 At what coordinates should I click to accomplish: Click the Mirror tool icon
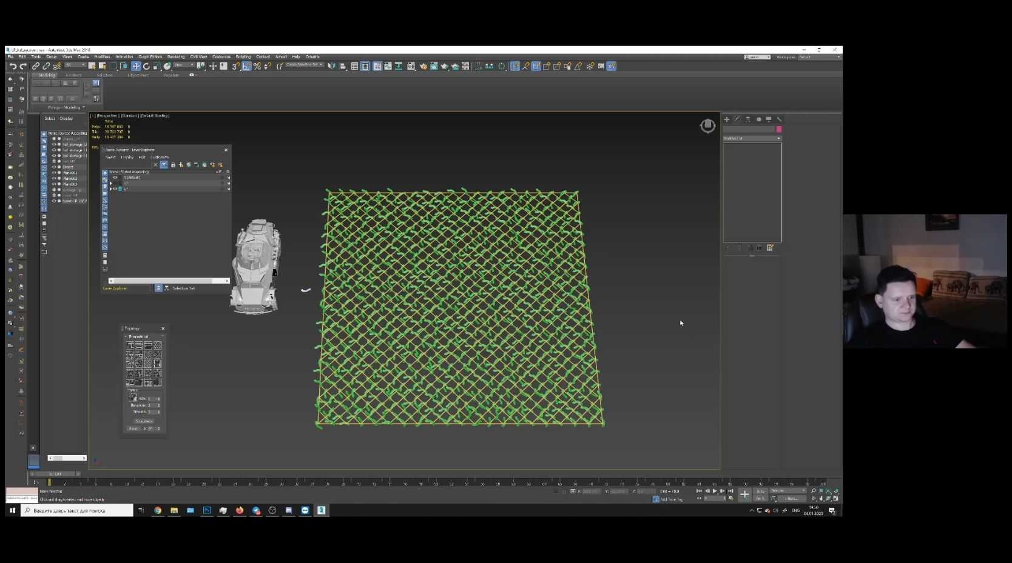[x=331, y=66]
